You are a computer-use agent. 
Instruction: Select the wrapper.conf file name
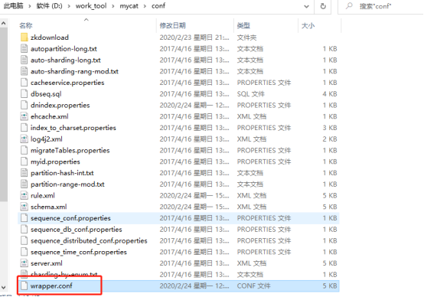point(51,286)
